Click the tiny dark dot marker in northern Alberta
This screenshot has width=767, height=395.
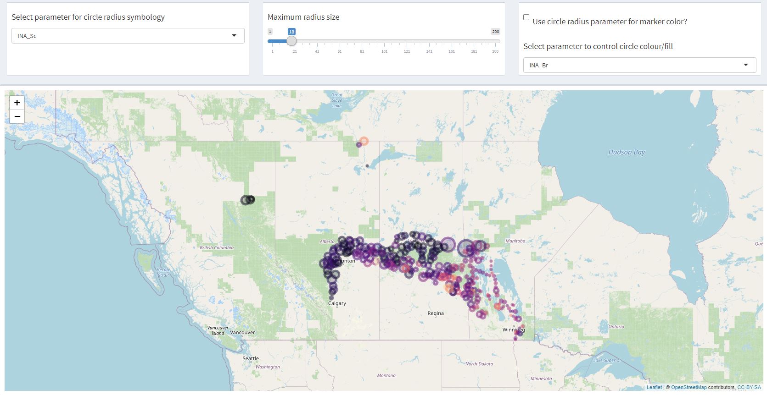367,166
